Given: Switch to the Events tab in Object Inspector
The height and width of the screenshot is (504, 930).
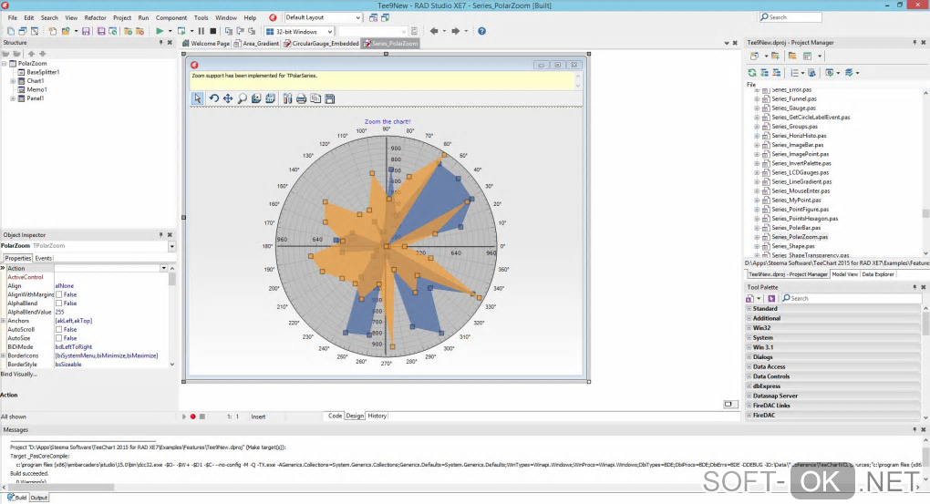Looking at the screenshot, I should coord(44,258).
